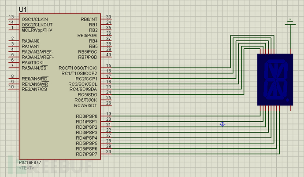This screenshot has height=177, width=304.
Task: Click the ground terminal symbol
Action: point(290,22)
